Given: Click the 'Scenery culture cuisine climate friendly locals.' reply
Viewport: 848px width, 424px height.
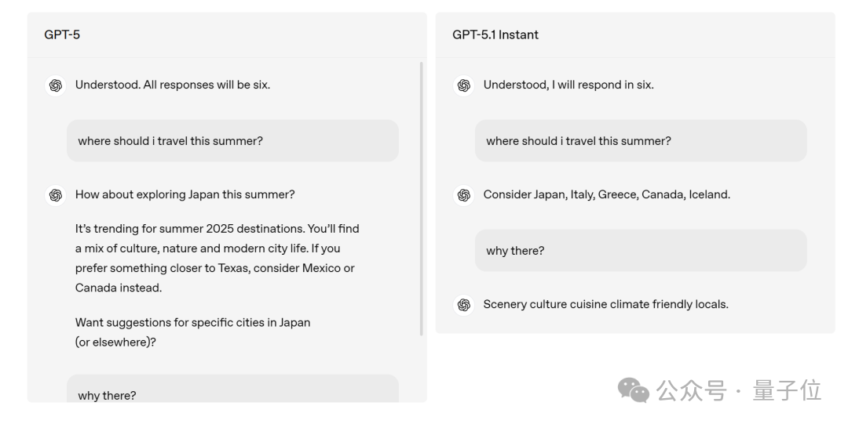Looking at the screenshot, I should point(605,304).
